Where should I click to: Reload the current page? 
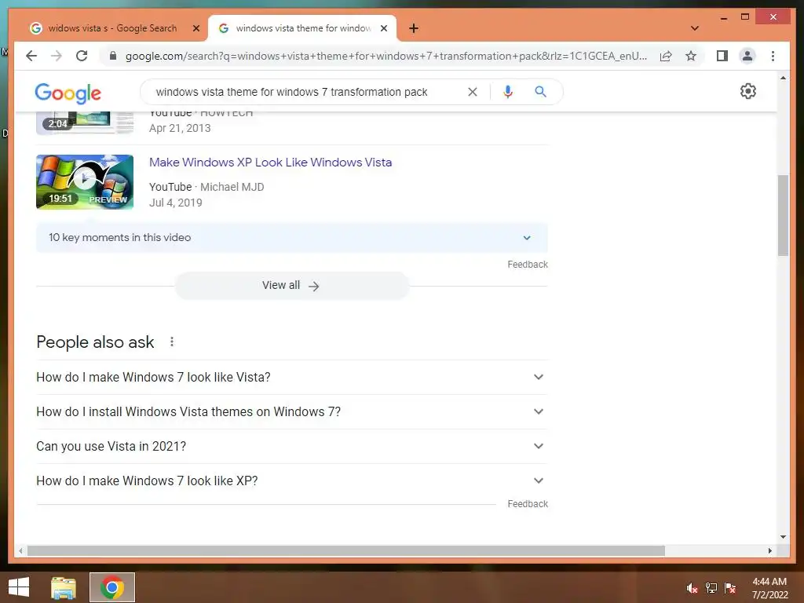coord(82,56)
